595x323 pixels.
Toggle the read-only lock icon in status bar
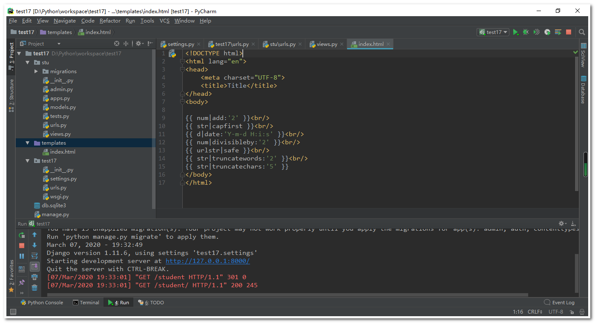571,312
